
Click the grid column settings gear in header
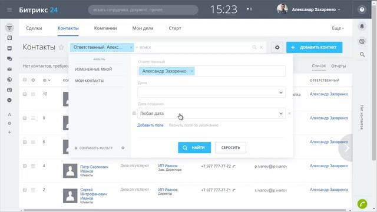tap(33, 80)
